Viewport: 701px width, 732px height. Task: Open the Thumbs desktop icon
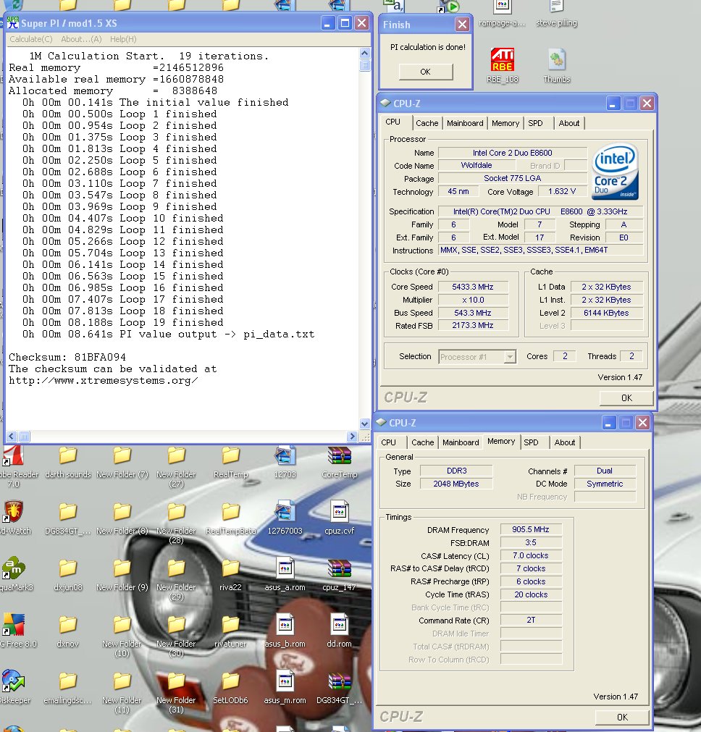[x=557, y=60]
